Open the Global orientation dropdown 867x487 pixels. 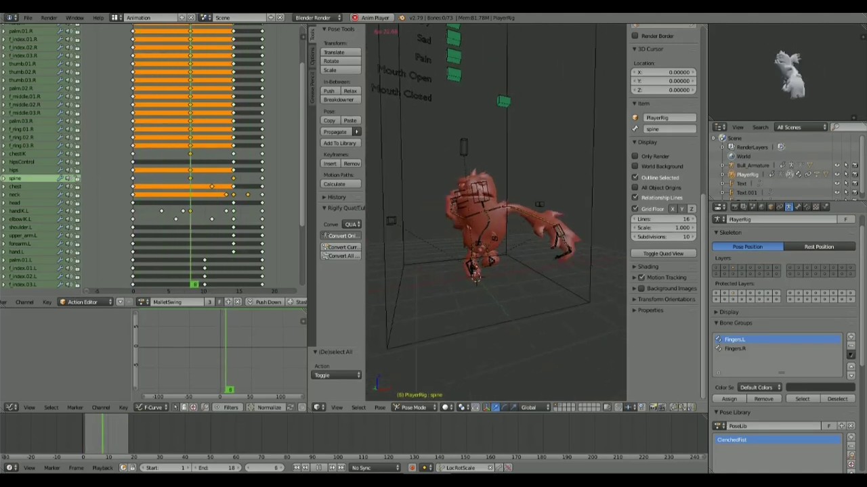(535, 407)
